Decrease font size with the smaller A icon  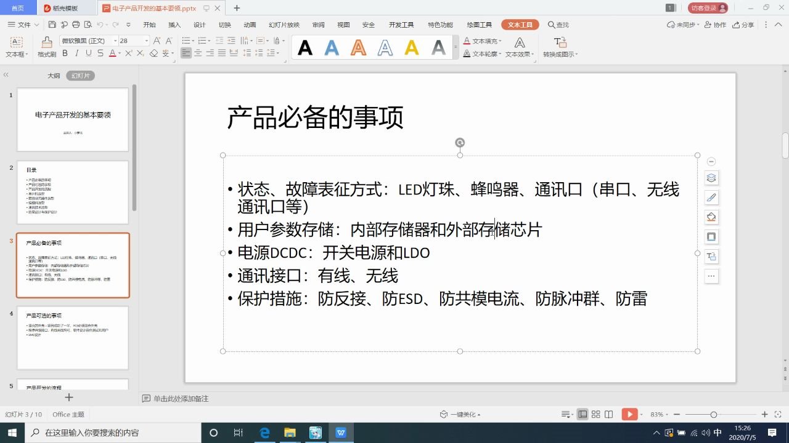tap(169, 41)
